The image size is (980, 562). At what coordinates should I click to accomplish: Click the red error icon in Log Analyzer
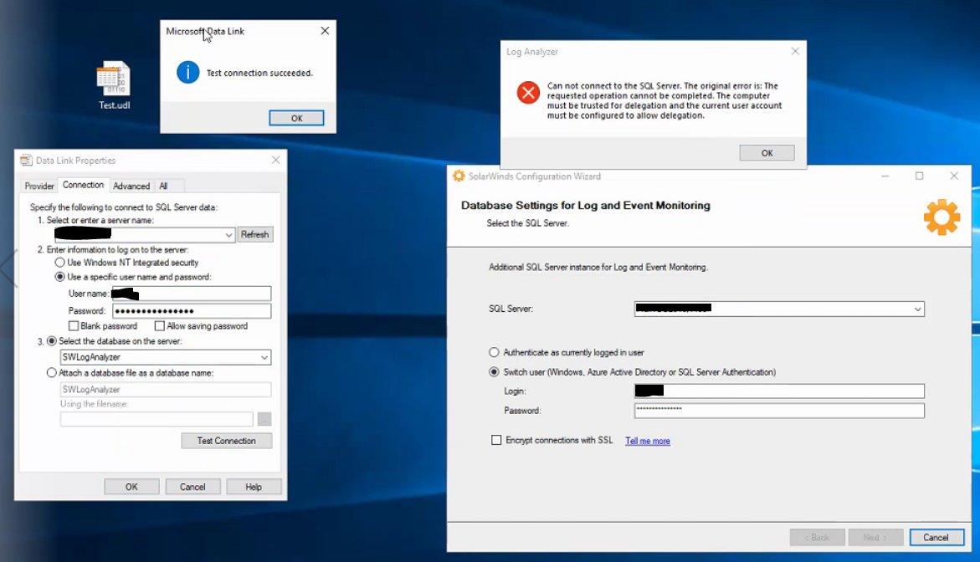[528, 93]
